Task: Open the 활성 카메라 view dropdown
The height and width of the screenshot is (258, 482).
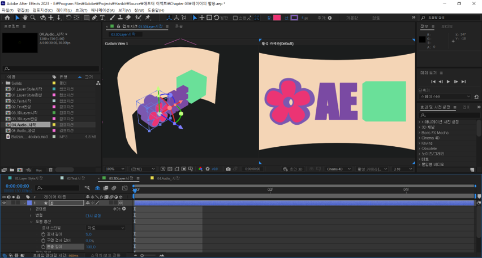Action: 372,169
